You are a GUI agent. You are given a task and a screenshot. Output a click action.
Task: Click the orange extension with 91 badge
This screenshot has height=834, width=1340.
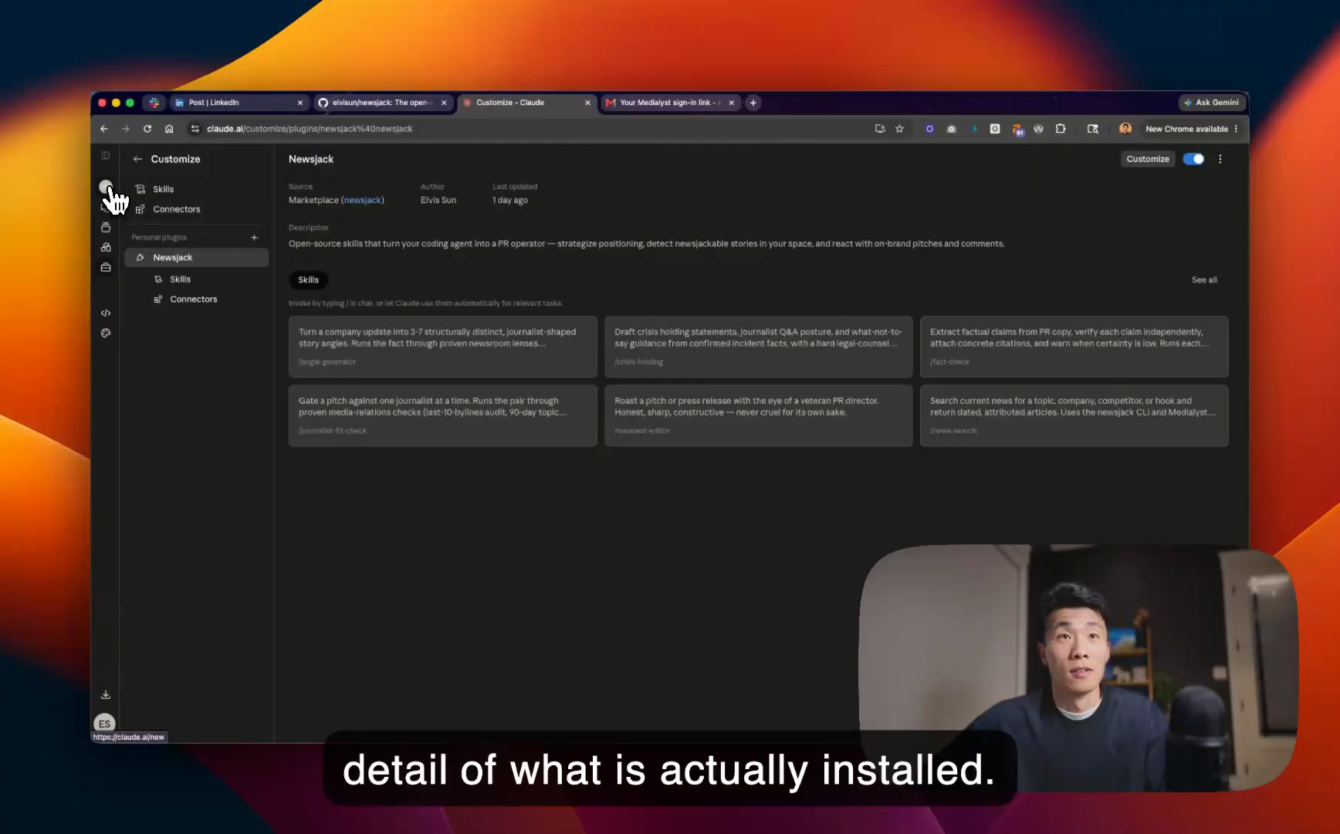coord(1017,130)
